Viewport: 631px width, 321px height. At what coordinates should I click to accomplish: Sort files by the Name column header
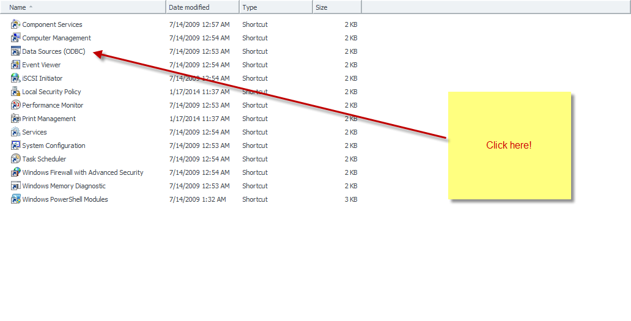[17, 7]
